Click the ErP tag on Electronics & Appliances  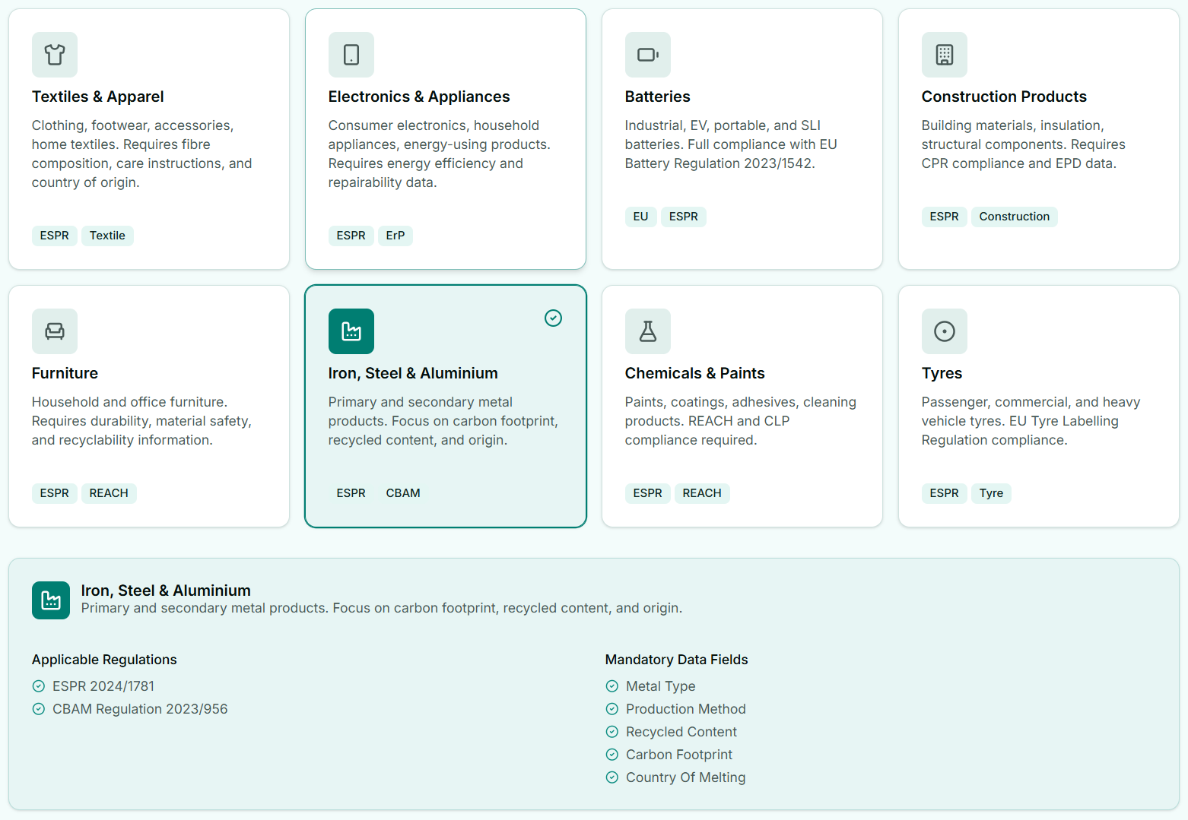coord(395,236)
